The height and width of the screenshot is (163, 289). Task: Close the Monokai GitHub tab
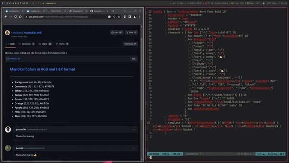pyautogui.click(x=107, y=11)
